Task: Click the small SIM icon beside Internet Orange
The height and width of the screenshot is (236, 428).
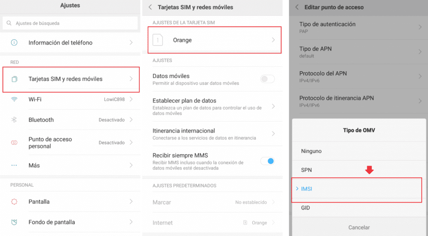Action: pyautogui.click(x=245, y=223)
